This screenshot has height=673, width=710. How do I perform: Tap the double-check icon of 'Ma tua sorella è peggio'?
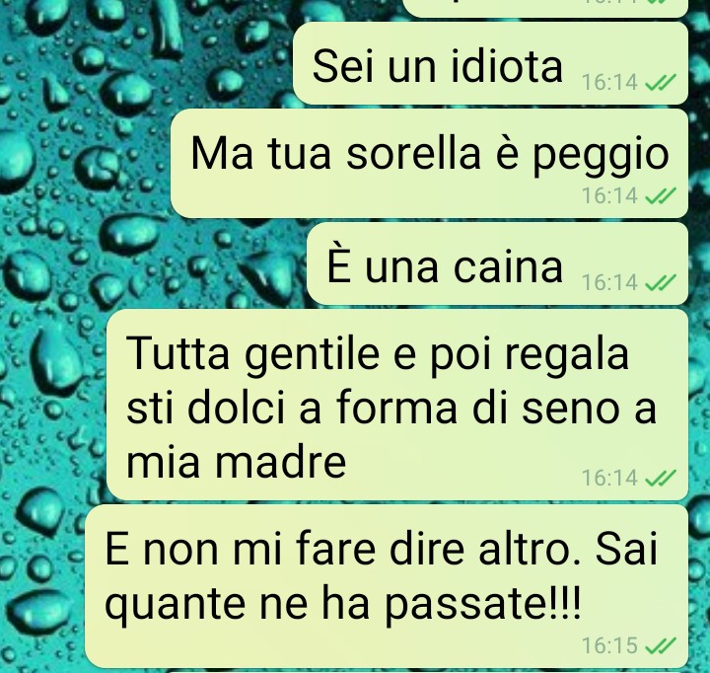660,195
